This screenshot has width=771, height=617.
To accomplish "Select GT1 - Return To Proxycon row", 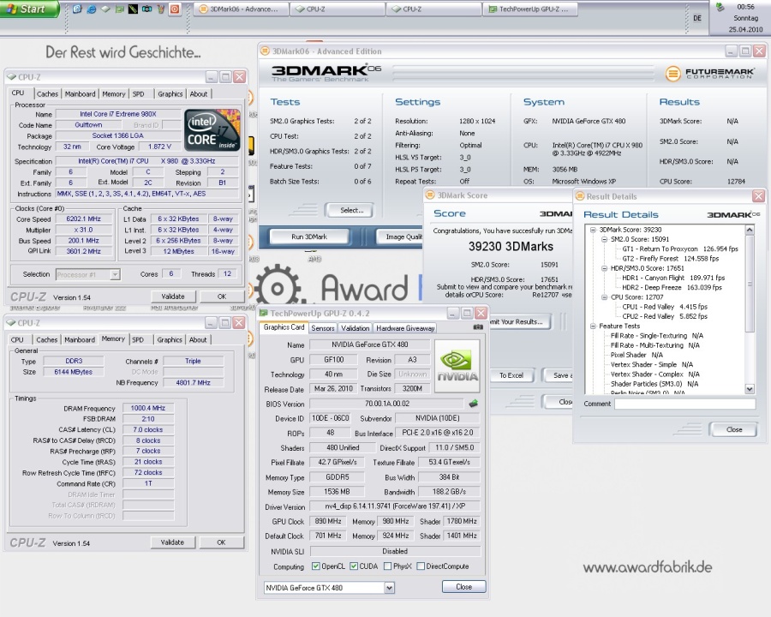I will (680, 249).
